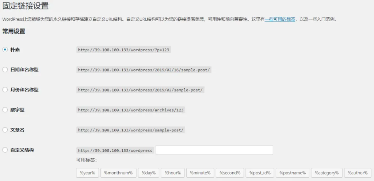Click the ?p=123 example URL

(x=123, y=50)
